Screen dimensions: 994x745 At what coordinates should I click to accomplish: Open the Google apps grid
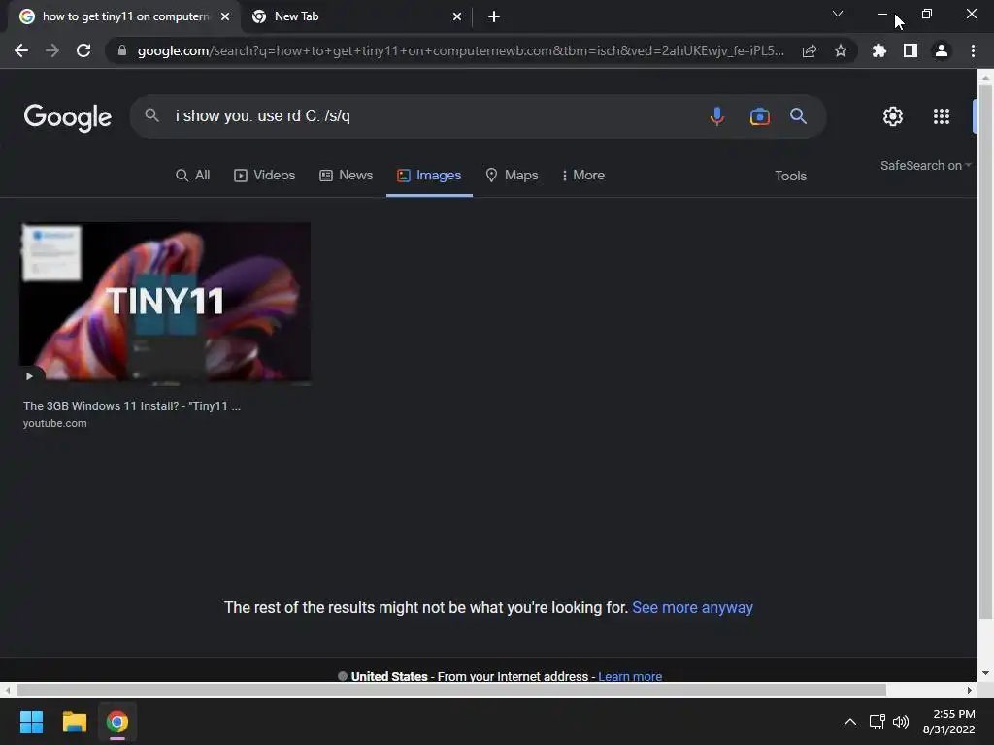coord(942,116)
